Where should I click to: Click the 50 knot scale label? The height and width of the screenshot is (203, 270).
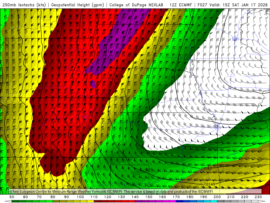click(12, 197)
